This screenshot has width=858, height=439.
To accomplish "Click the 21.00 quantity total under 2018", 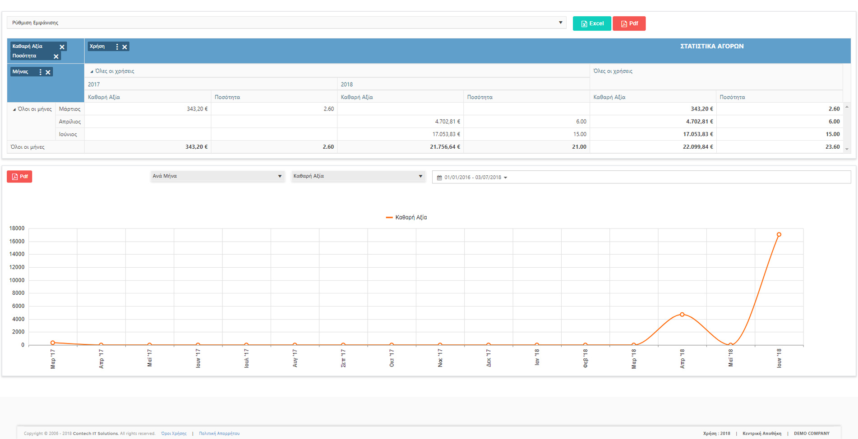I will (x=526, y=147).
